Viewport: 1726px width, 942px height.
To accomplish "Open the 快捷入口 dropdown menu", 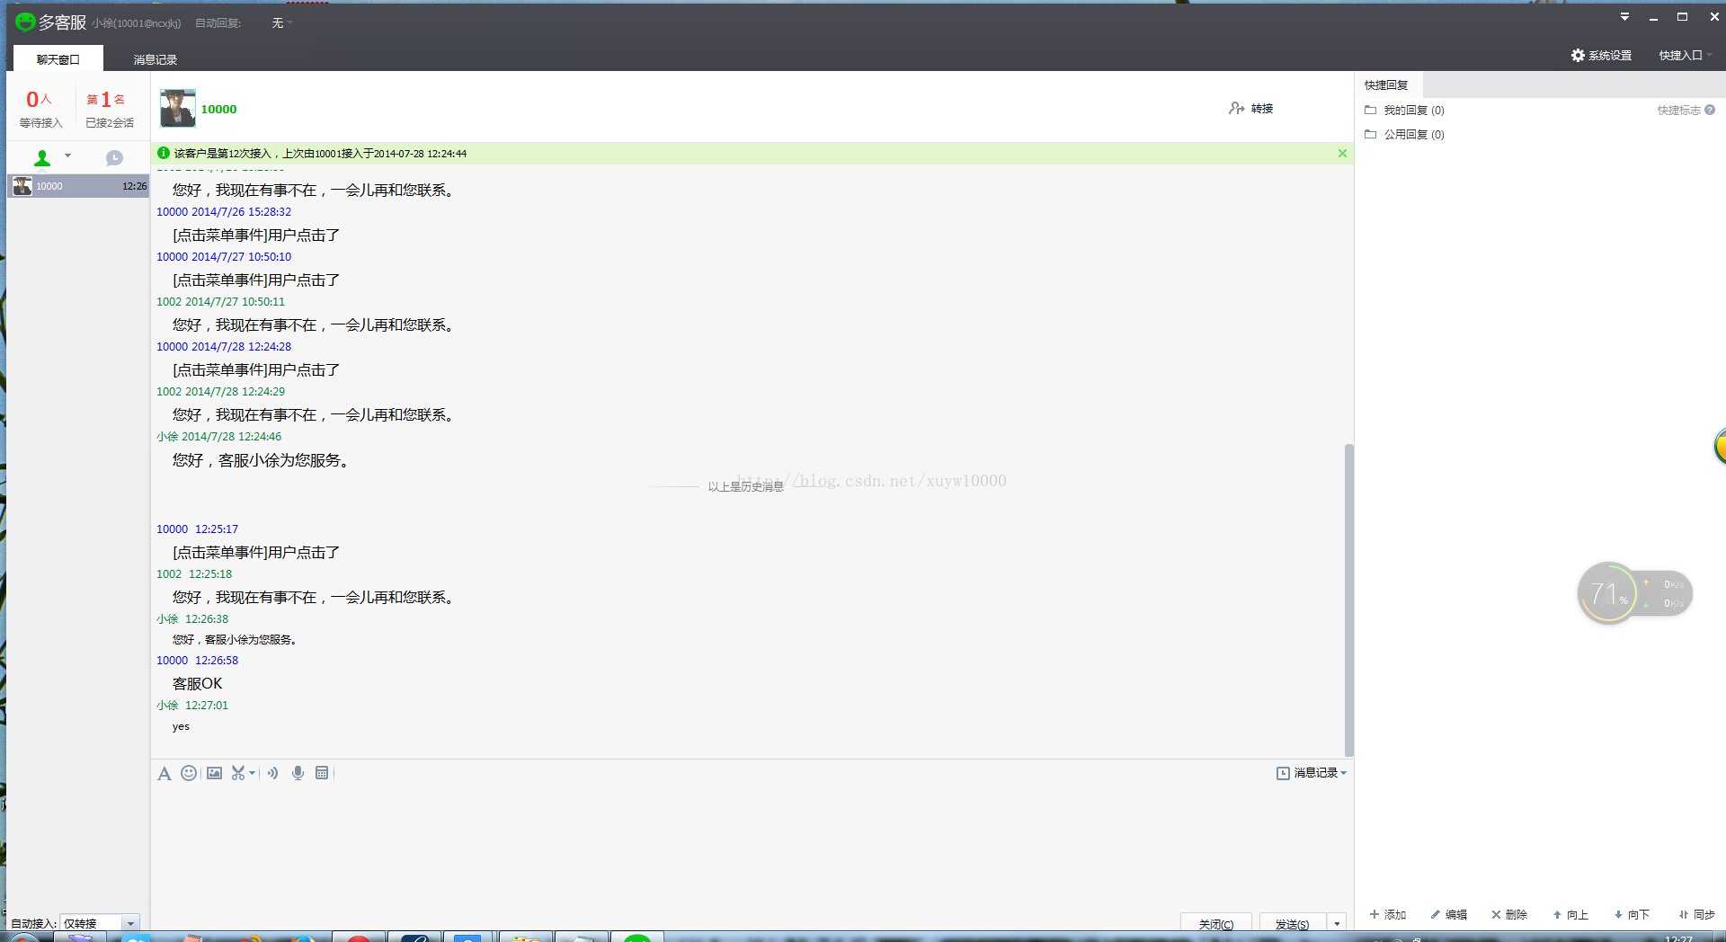I will tap(1686, 56).
